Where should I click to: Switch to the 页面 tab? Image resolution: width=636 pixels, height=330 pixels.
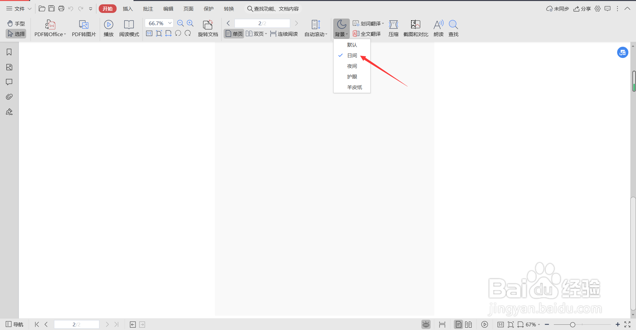pos(188,9)
